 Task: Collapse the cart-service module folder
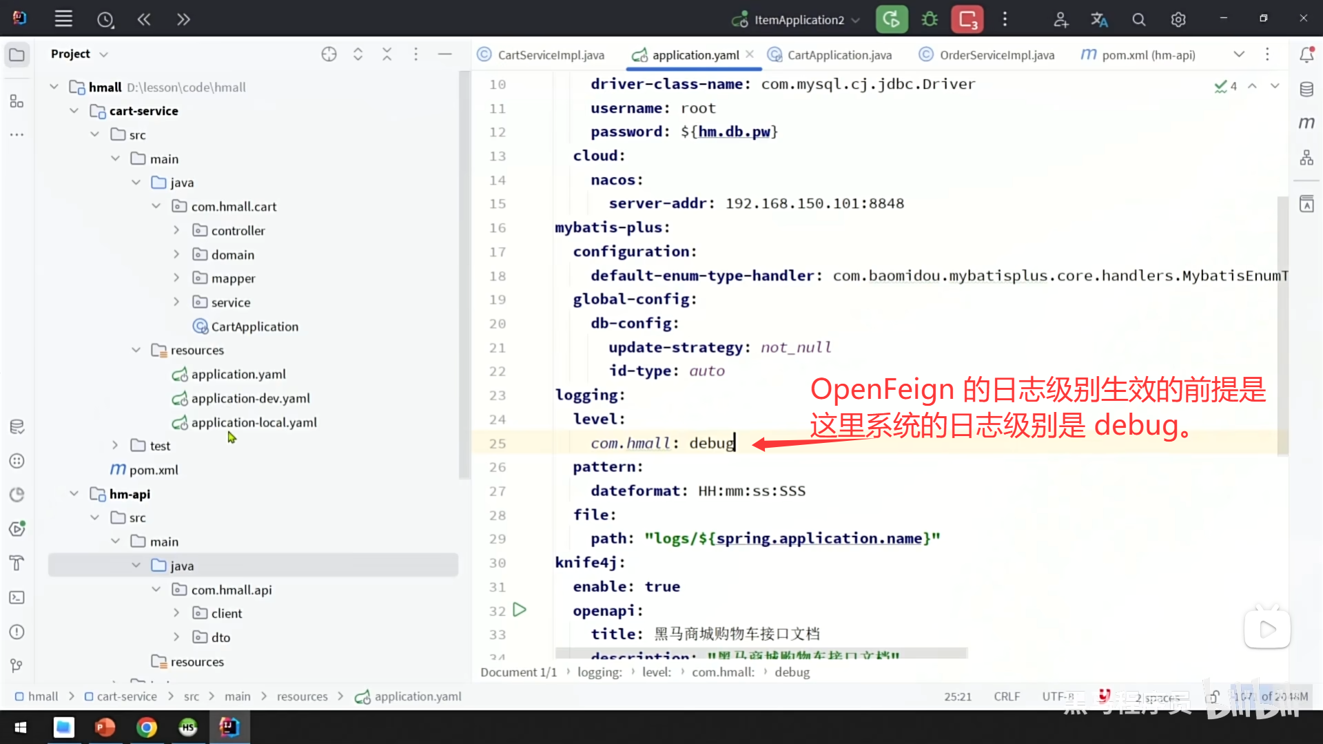[x=74, y=111]
